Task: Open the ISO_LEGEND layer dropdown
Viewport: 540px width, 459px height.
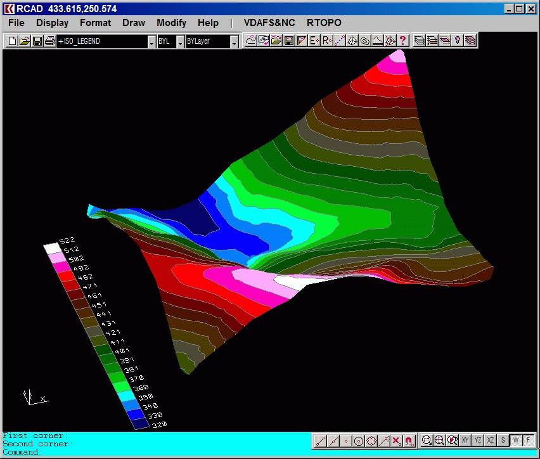Action: (x=151, y=42)
